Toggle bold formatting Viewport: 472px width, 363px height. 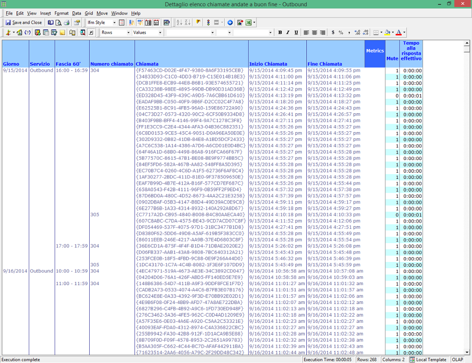pyautogui.click(x=280, y=33)
